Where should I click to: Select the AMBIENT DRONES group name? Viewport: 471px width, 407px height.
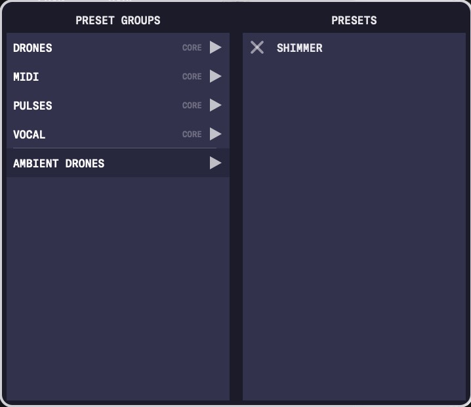coord(59,163)
